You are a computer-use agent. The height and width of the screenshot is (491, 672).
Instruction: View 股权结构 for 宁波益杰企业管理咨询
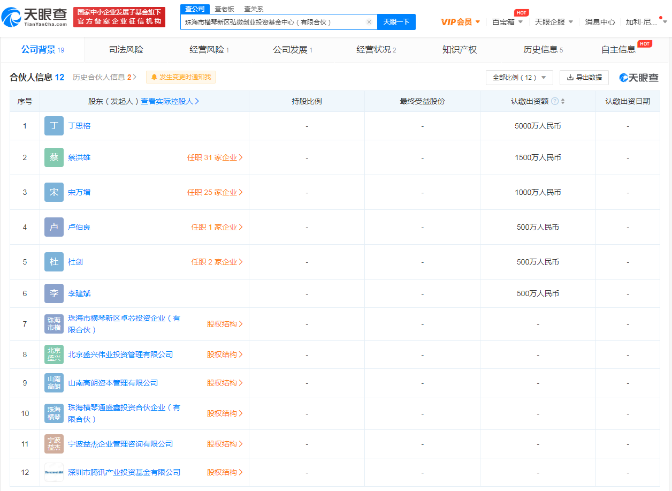[x=225, y=444]
